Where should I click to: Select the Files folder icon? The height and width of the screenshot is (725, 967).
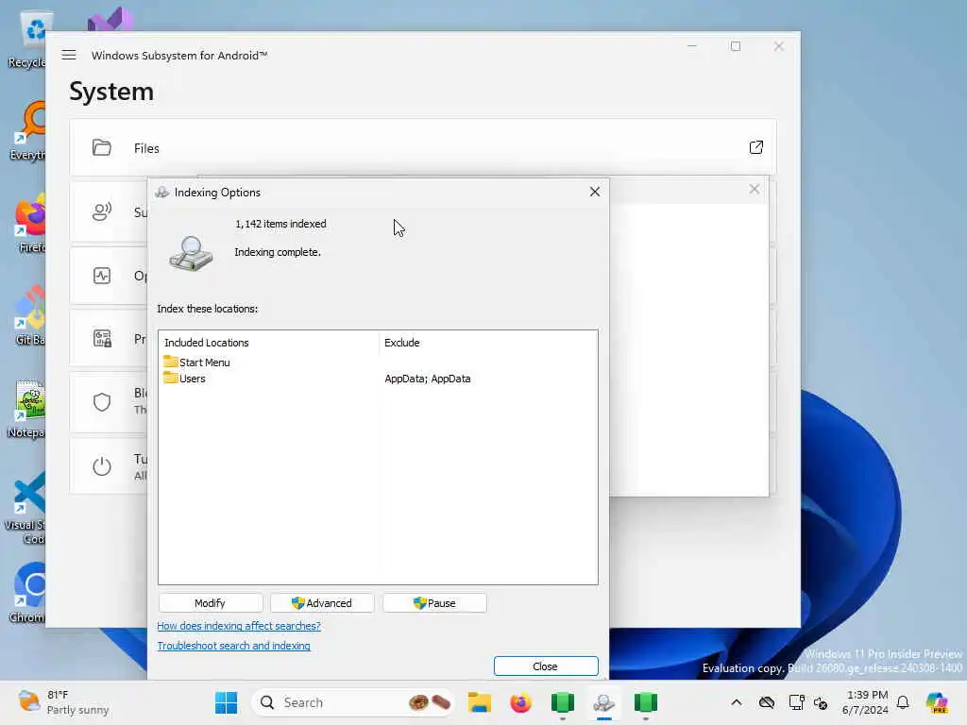click(102, 147)
